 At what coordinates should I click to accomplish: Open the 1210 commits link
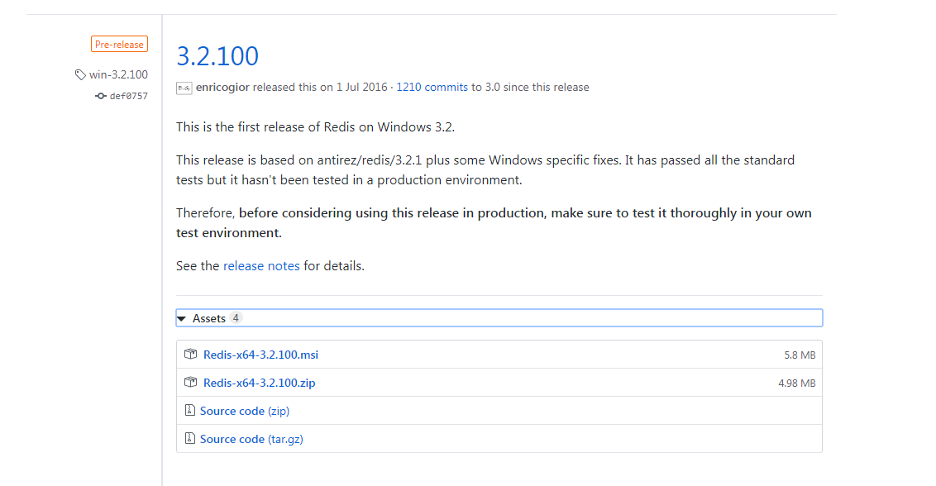click(432, 87)
